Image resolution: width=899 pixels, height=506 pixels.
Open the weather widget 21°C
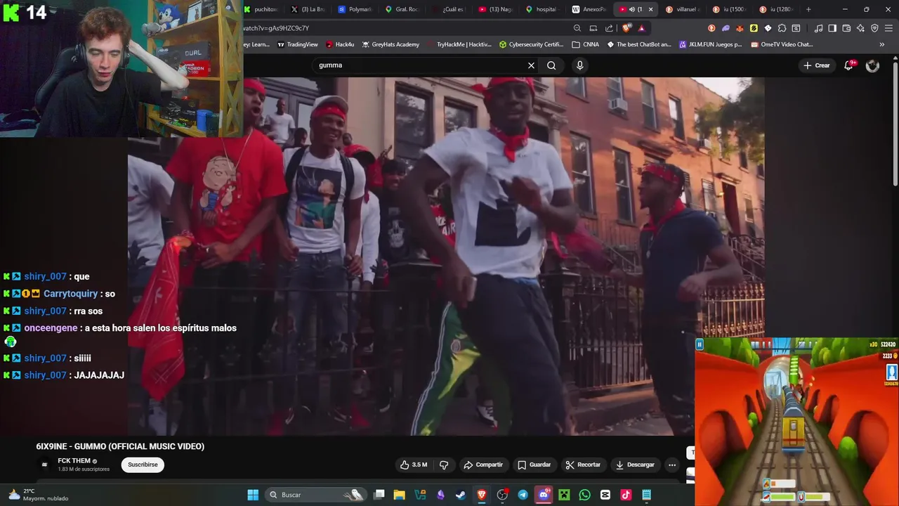(39, 495)
